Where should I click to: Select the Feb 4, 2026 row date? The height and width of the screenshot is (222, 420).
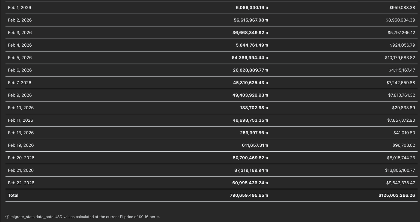point(20,45)
